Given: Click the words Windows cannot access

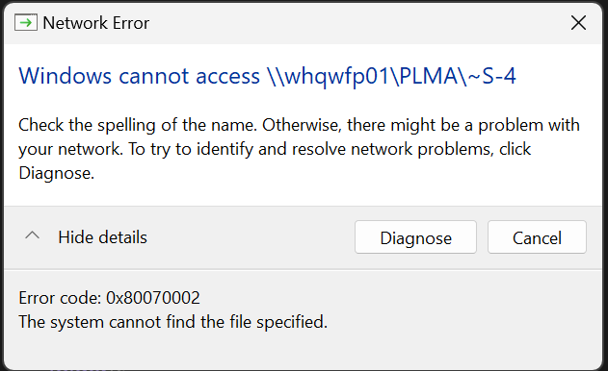Looking at the screenshot, I should tap(139, 76).
